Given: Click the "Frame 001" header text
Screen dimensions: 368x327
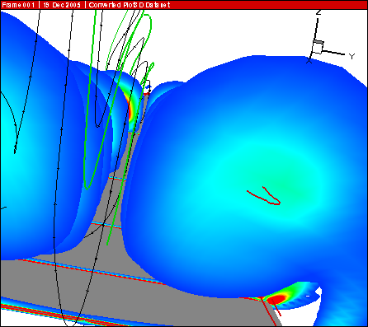Looking at the screenshot, I should pos(18,5).
